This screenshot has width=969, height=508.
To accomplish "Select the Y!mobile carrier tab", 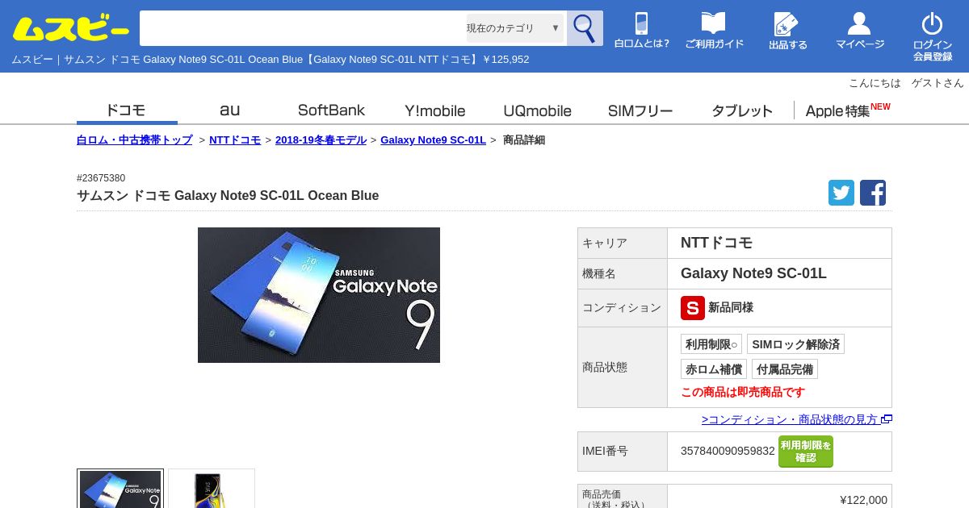I will coord(434,110).
